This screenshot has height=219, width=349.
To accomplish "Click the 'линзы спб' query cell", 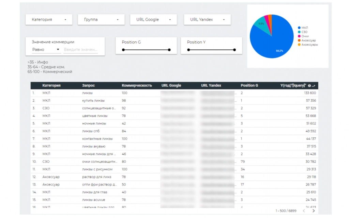I will 91,131.
